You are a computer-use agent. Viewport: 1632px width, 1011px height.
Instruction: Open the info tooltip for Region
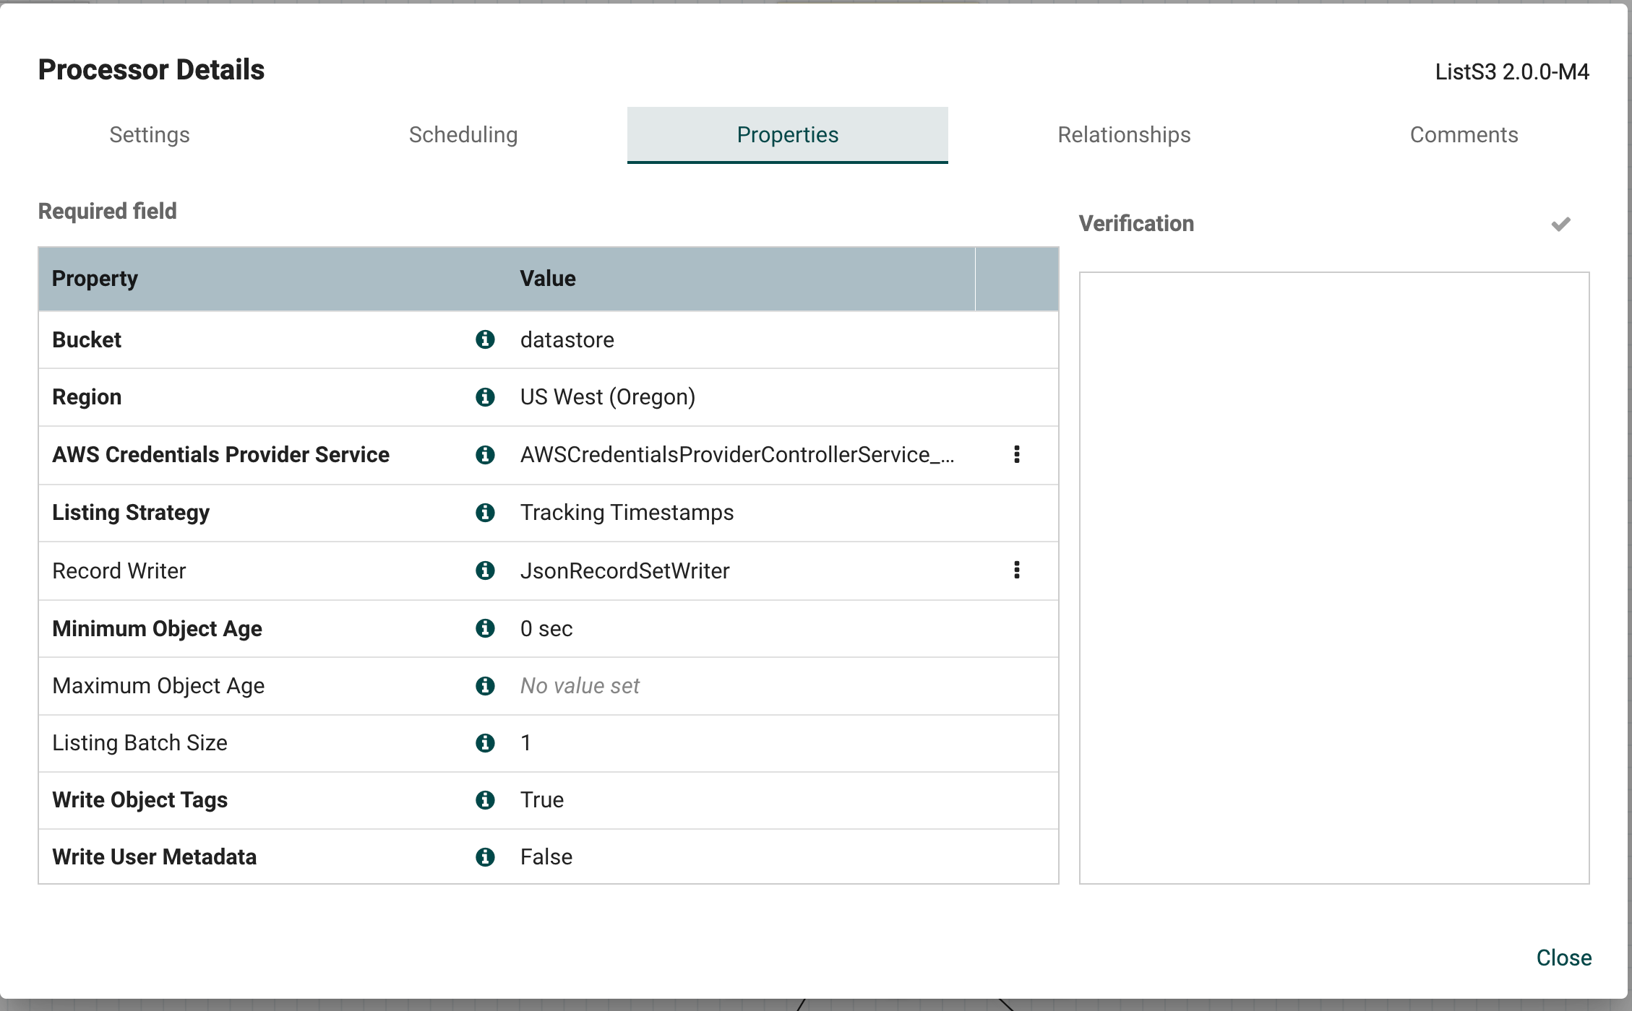click(x=485, y=396)
